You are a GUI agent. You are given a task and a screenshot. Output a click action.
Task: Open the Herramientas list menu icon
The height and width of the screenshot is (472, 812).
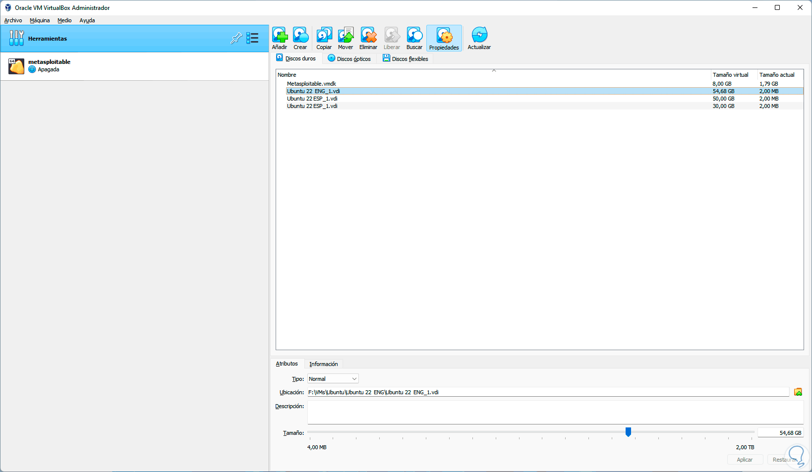252,38
